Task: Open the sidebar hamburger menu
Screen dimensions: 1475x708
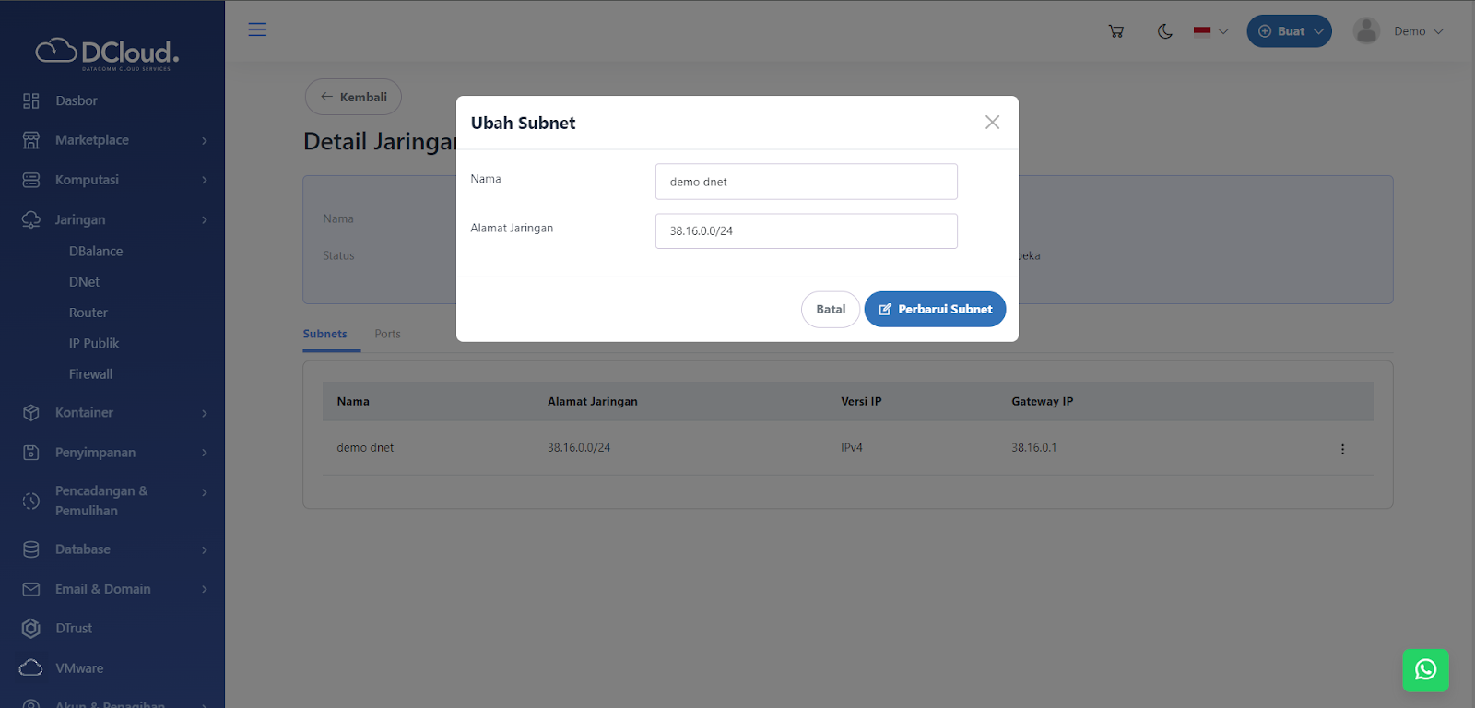Action: coord(257,29)
